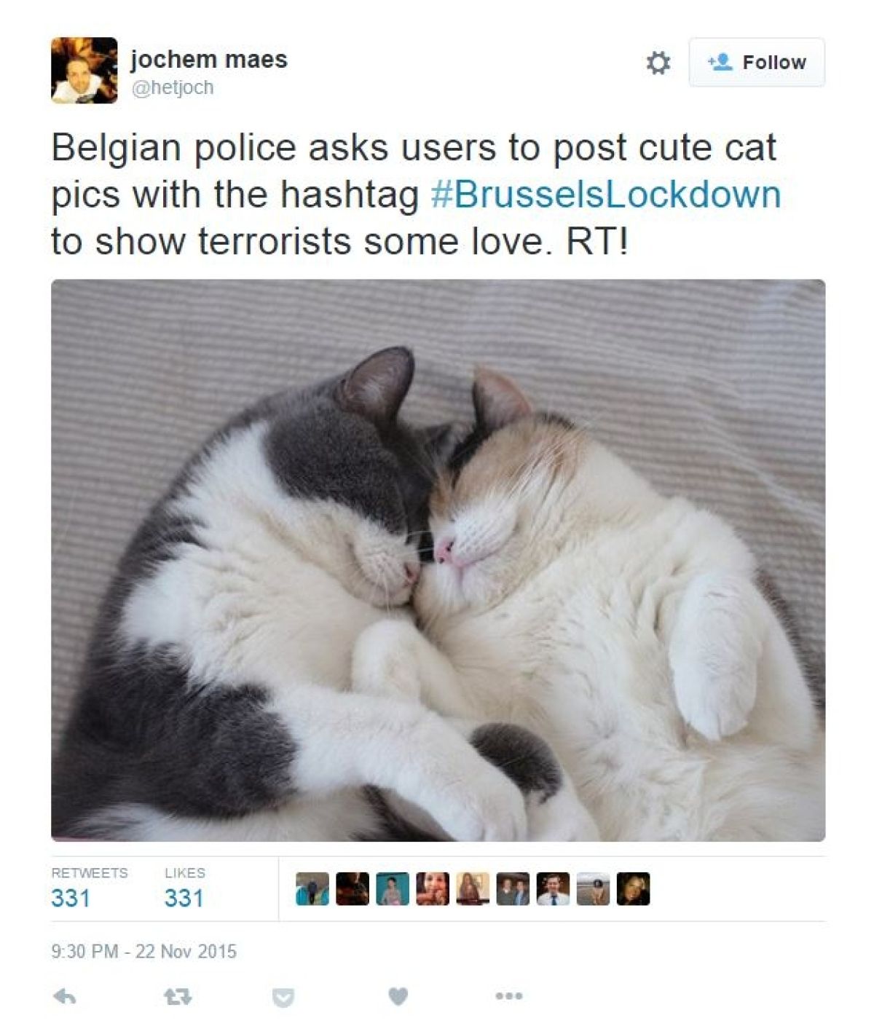The image size is (874, 1034).
Task: Click the second liker avatar
Action: point(353,889)
